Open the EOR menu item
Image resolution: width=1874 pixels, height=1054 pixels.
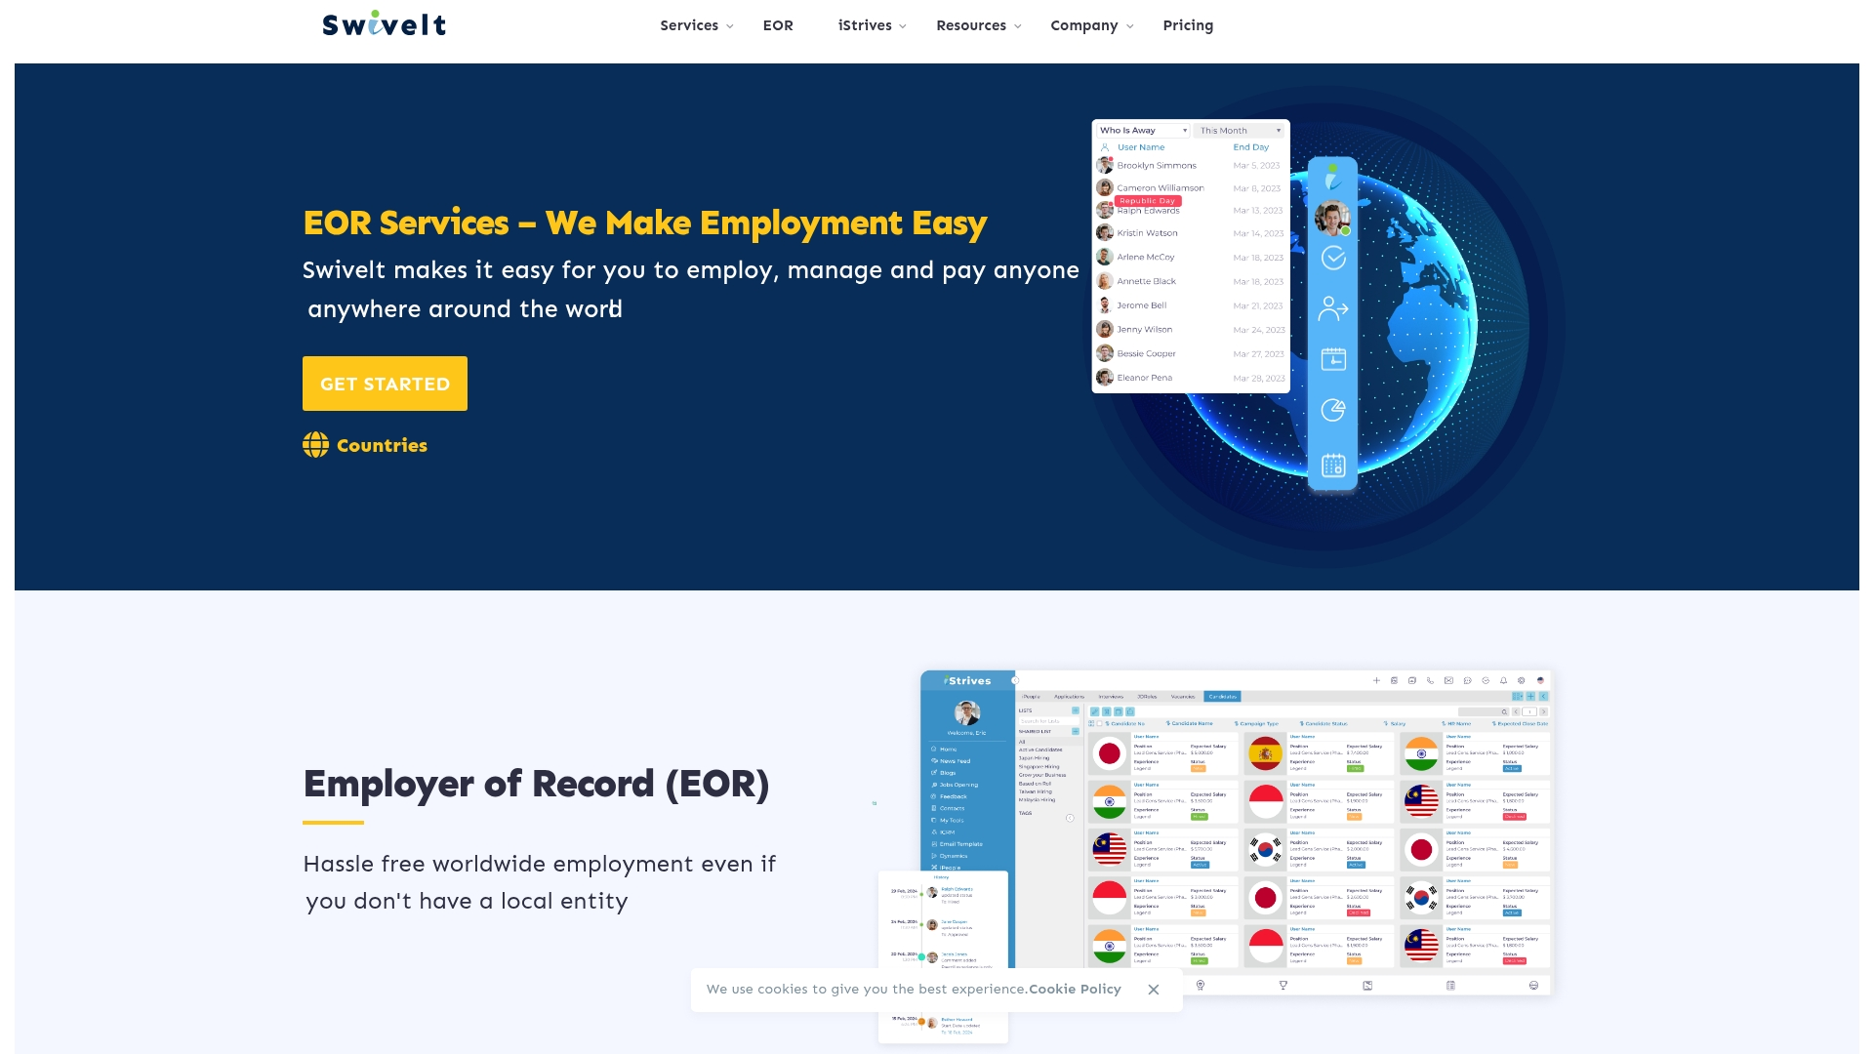click(778, 25)
